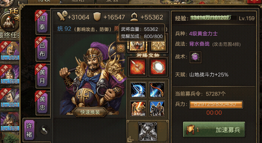This screenshot has width=262, height=143.
Task: Click the compass icon beside 许褚
Action: [44, 130]
